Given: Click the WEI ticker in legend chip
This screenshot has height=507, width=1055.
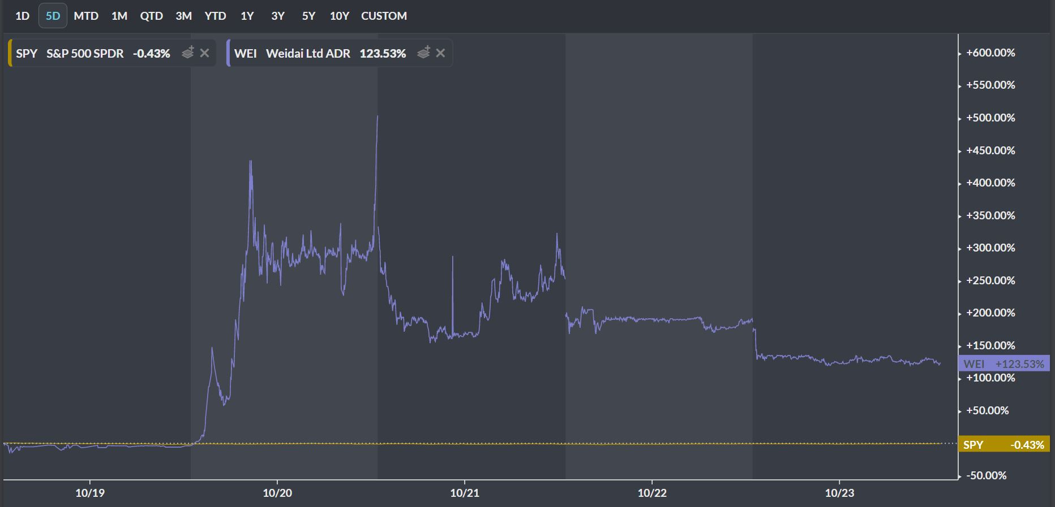Looking at the screenshot, I should (246, 53).
